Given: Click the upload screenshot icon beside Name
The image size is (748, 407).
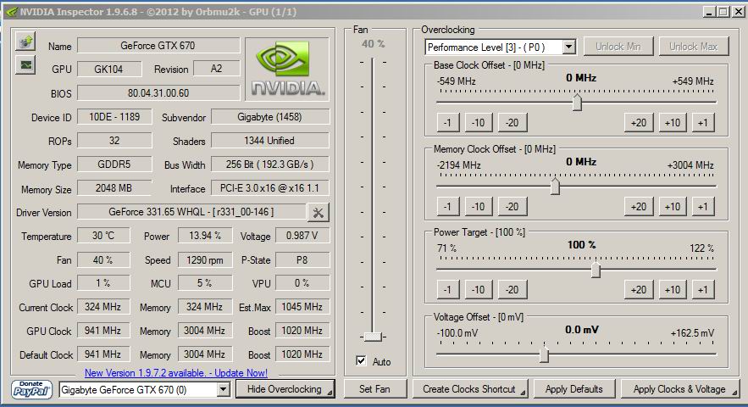Looking at the screenshot, I should point(25,42).
